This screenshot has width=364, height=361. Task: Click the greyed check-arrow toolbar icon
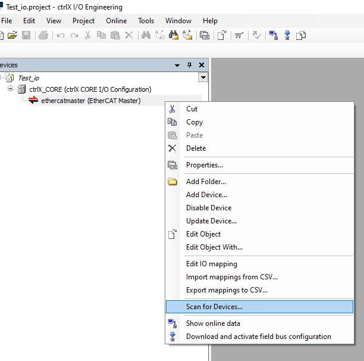[x=256, y=35]
